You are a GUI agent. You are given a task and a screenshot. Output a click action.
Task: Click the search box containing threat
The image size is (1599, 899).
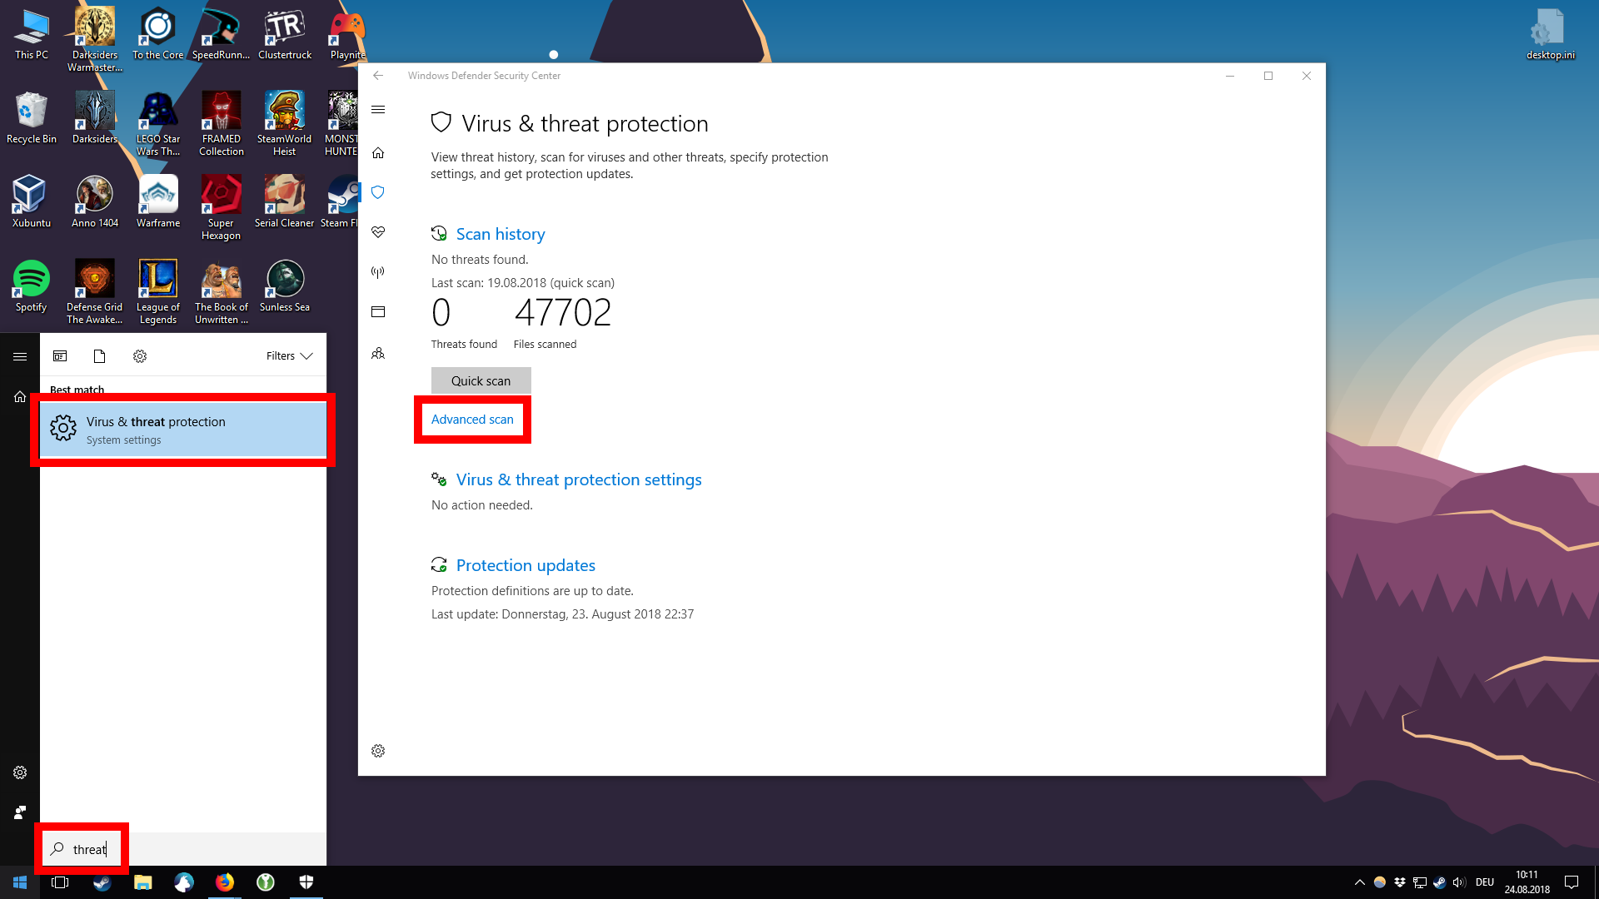pos(183,849)
